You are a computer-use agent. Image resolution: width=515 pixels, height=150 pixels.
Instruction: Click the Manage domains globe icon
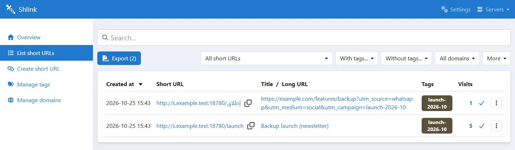(11, 100)
